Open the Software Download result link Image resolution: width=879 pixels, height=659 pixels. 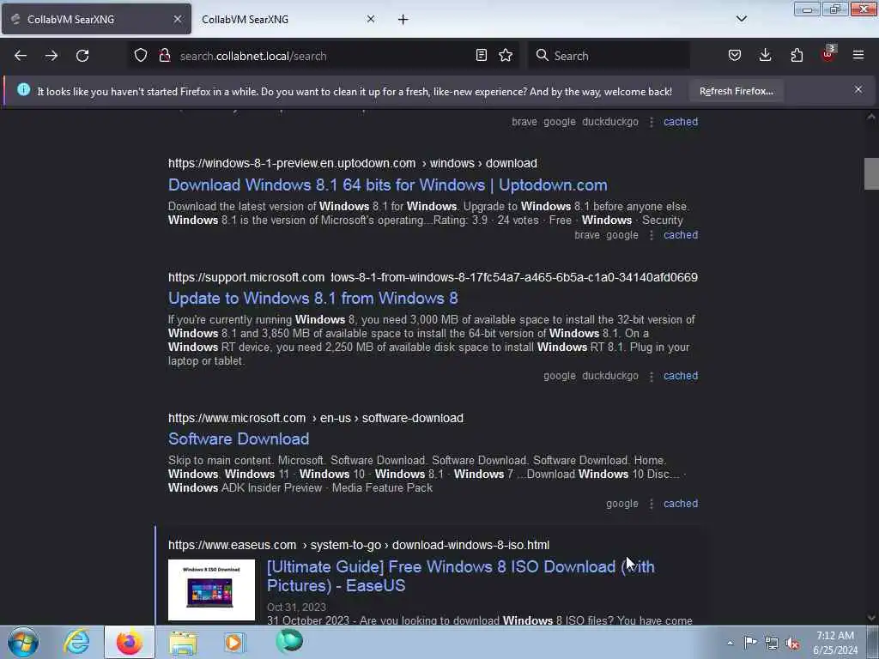[x=239, y=438]
